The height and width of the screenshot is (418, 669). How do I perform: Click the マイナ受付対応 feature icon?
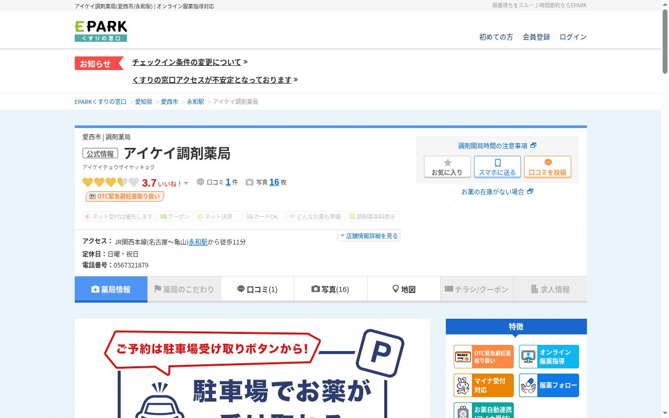[483, 386]
